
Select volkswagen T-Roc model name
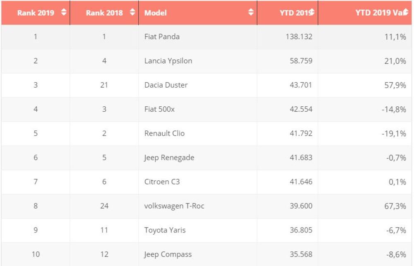(174, 206)
